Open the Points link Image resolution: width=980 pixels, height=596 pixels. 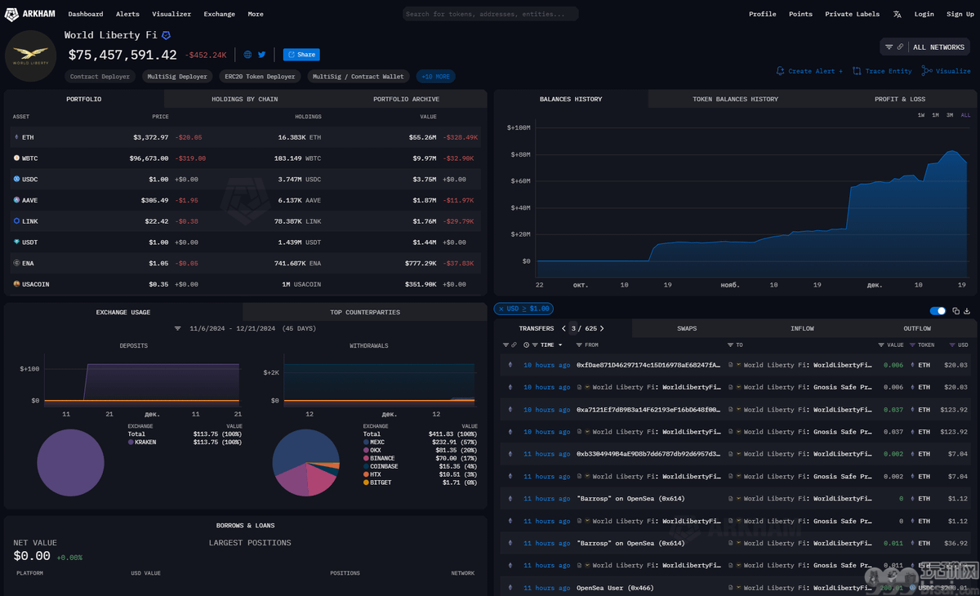[x=800, y=14]
